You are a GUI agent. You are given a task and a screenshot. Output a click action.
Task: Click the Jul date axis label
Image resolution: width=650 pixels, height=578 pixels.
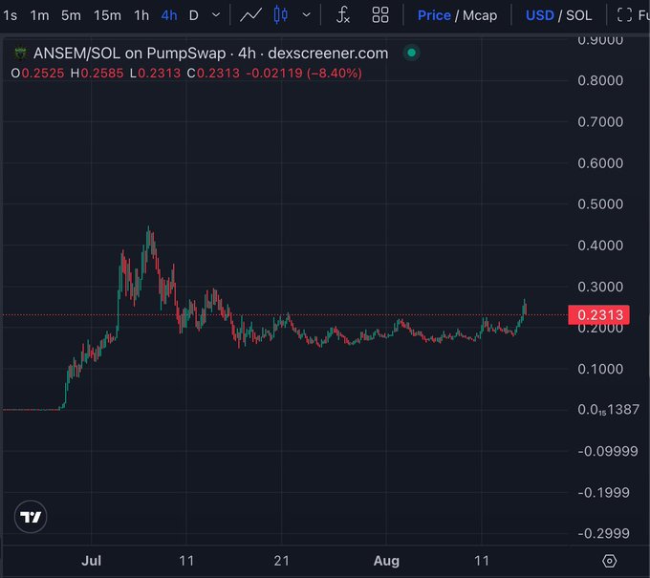91,561
